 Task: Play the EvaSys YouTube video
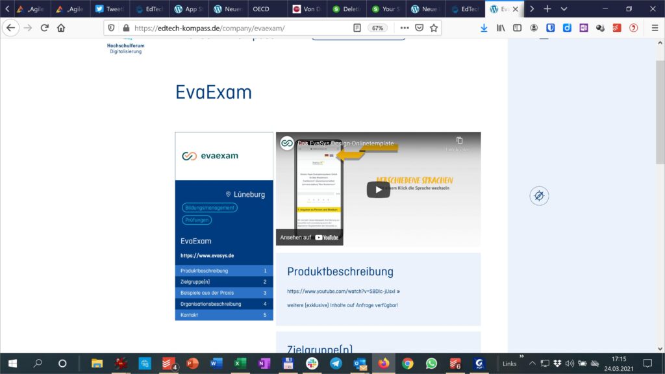pos(378,190)
